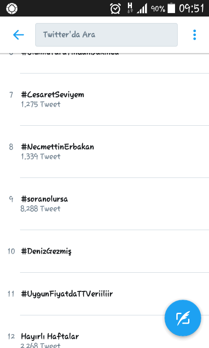The image size is (209, 348).
Task: Select the 8.288 Tweet count text
Action: 40,209
